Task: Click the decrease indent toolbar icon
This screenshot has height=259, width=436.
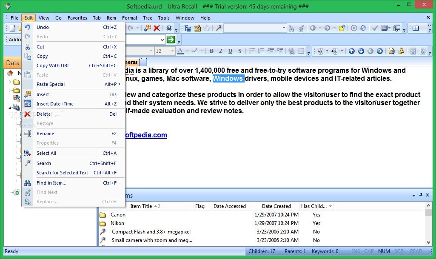Action: [x=271, y=51]
